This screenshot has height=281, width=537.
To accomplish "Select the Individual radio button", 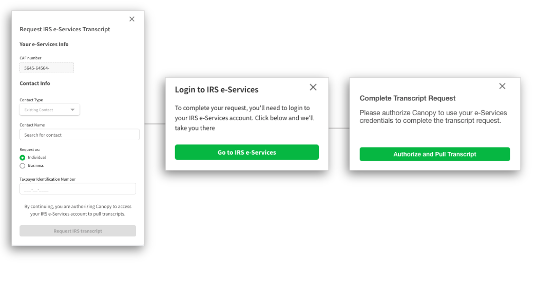I will 22,158.
